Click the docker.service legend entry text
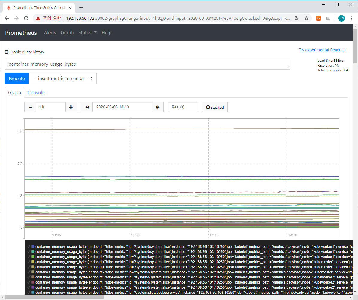The height and width of the screenshot is (300, 358). [x=194, y=293]
